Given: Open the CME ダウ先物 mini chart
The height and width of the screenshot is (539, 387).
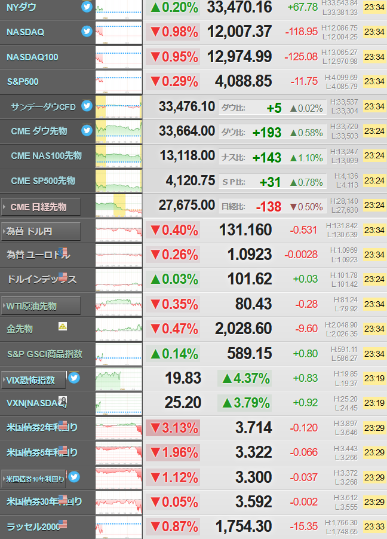Looking at the screenshot, I should (119, 131).
